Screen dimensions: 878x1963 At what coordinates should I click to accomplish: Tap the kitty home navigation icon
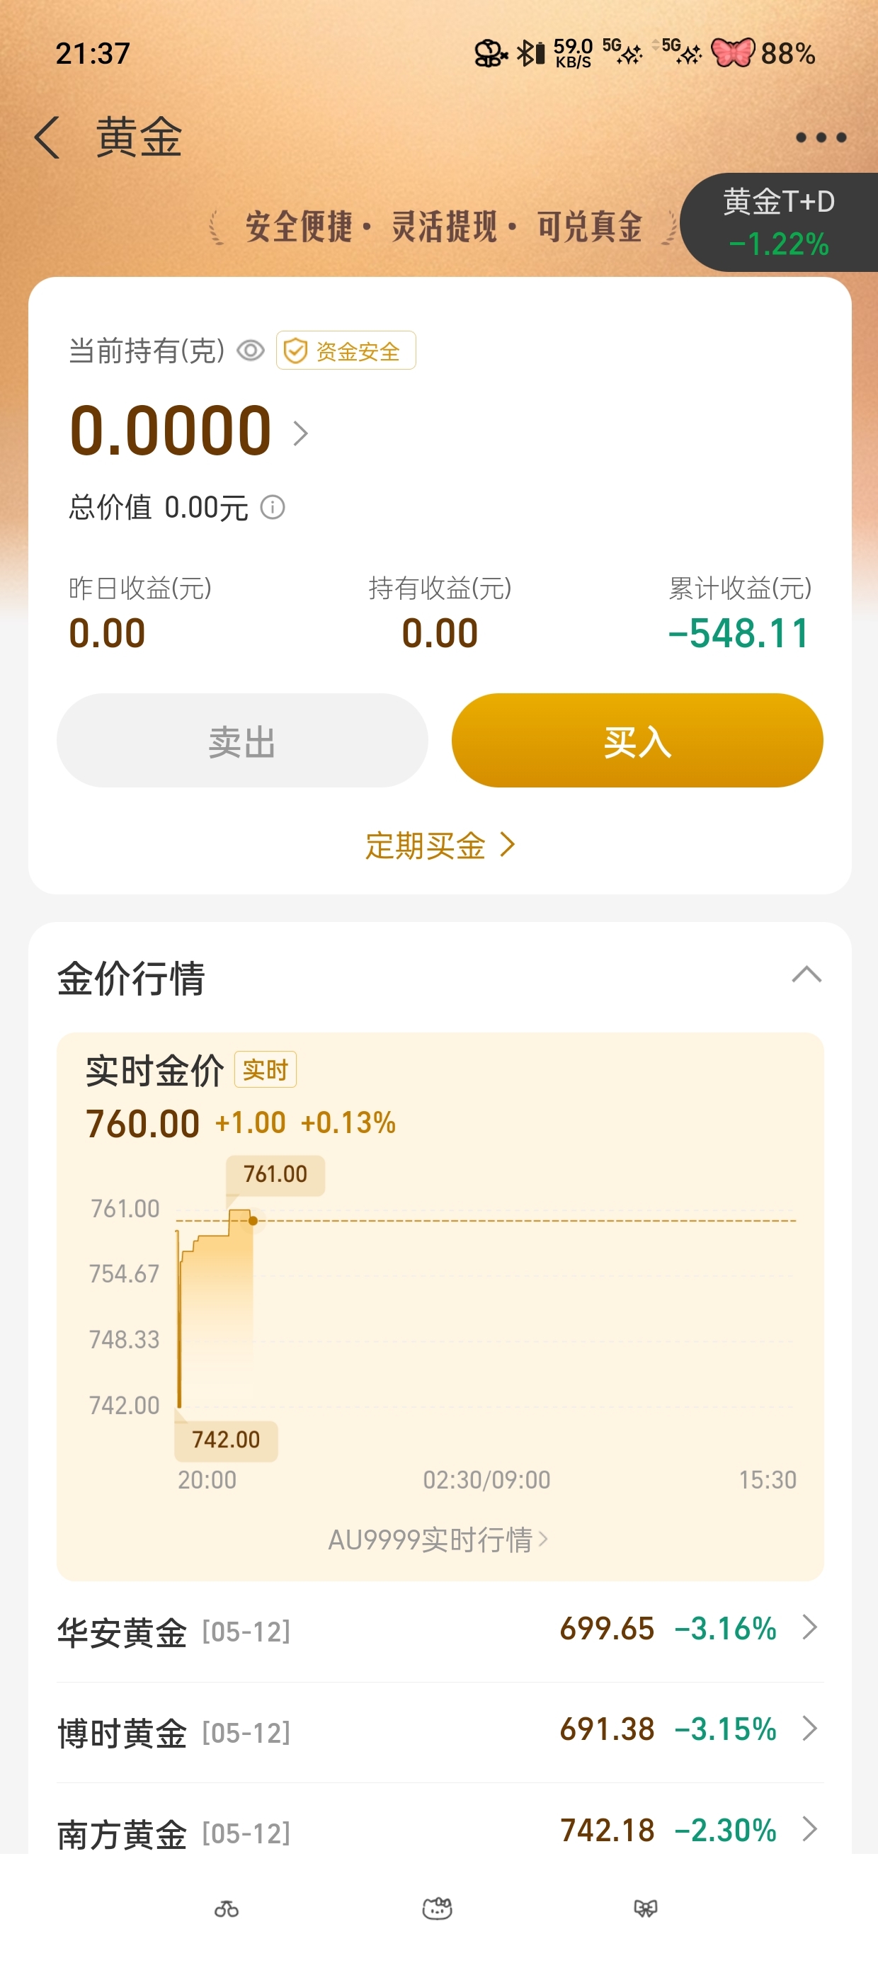[x=438, y=1908]
